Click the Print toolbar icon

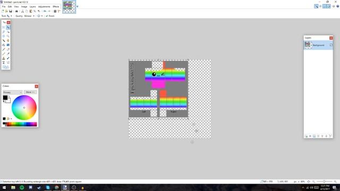point(16,11)
